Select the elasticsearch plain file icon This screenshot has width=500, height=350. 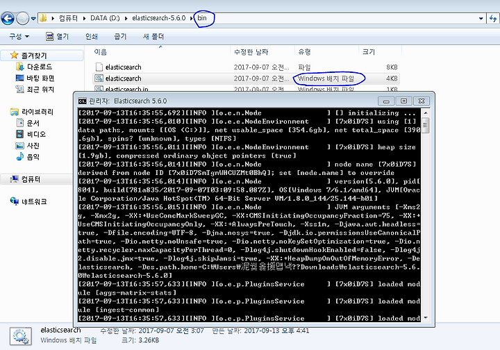tap(99, 67)
